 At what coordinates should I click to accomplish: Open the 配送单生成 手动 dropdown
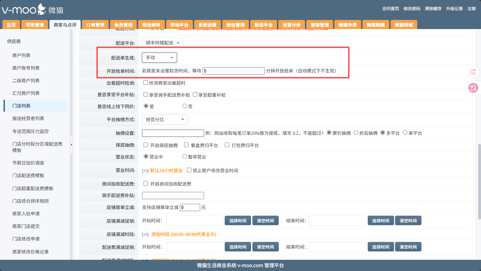160,57
